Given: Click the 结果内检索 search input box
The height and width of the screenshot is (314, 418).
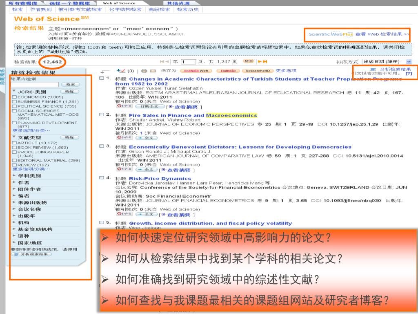Looking at the screenshot, I should 34,84.
